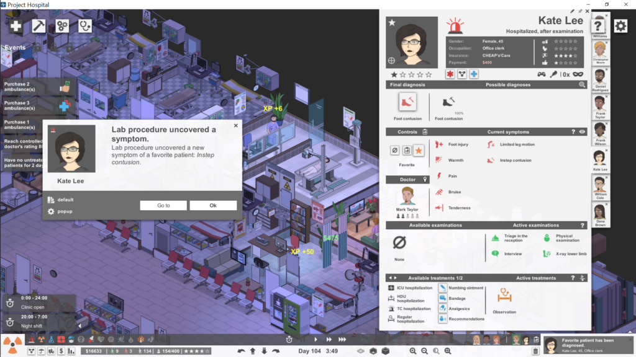Move one floor up arrow

coord(253,351)
